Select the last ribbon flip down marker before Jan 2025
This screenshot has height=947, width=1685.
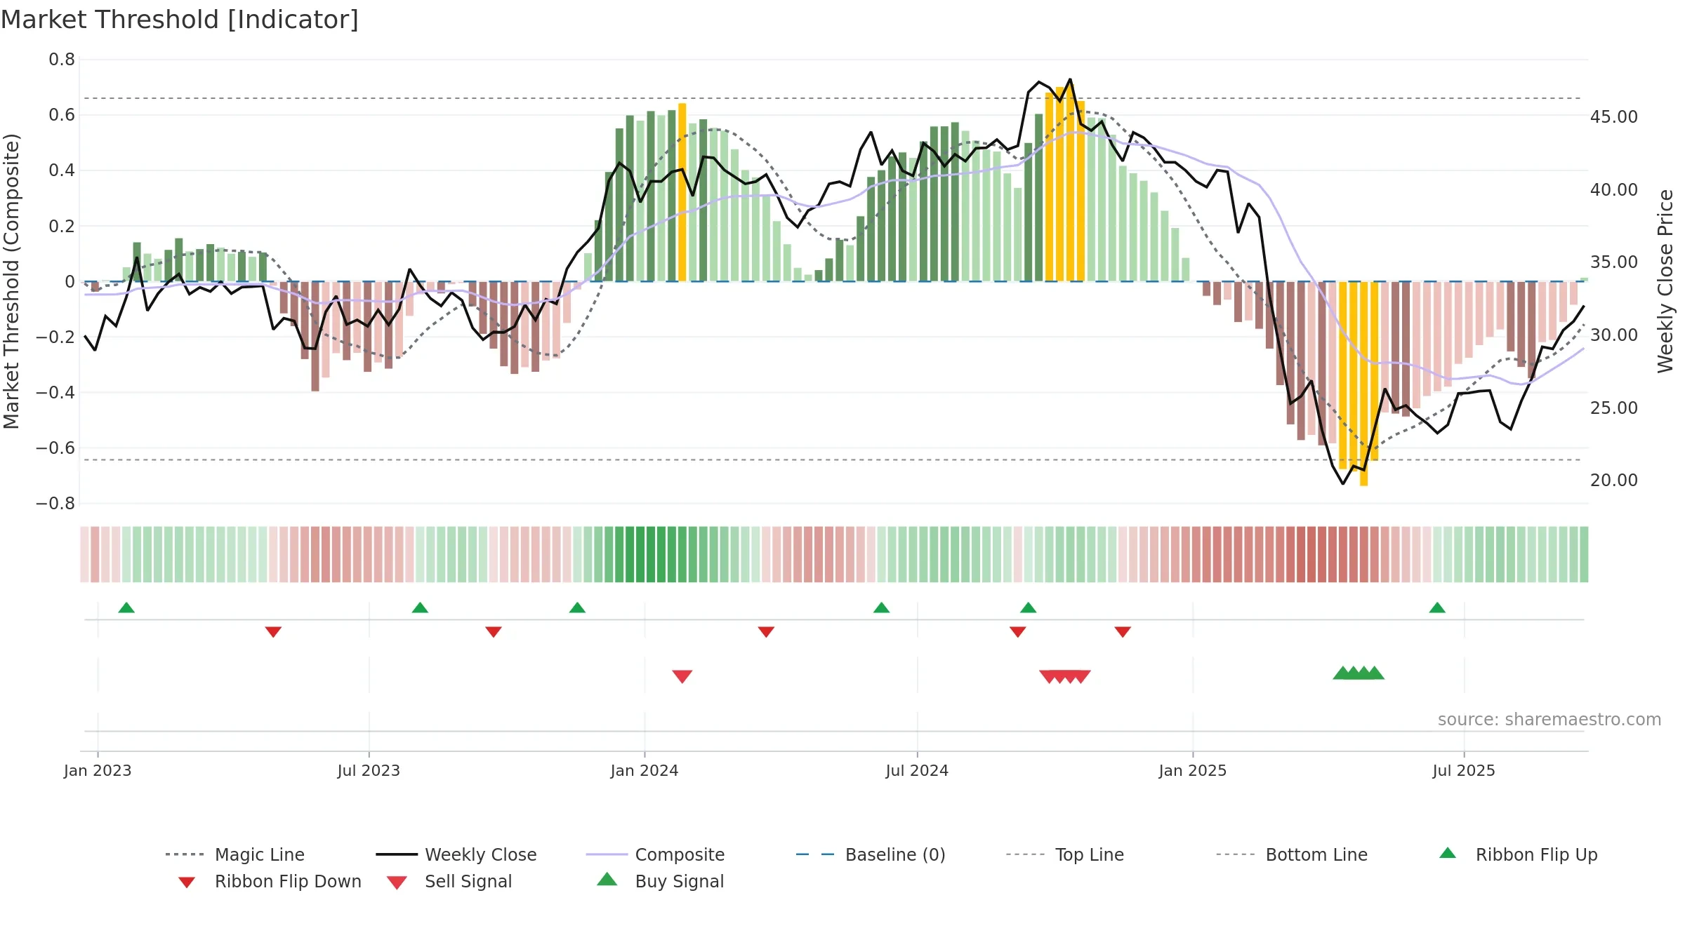coord(1123,632)
